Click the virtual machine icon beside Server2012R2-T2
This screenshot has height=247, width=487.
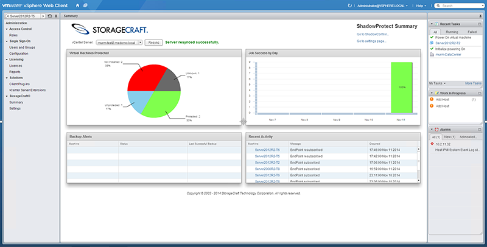click(x=432, y=43)
